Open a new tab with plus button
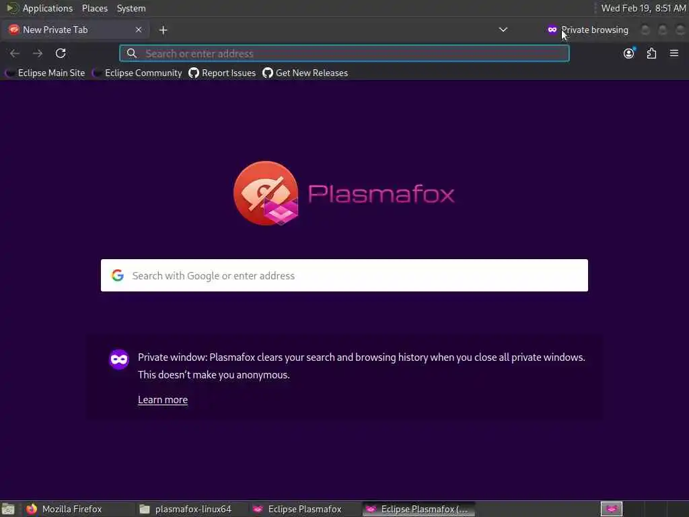 [x=163, y=30]
